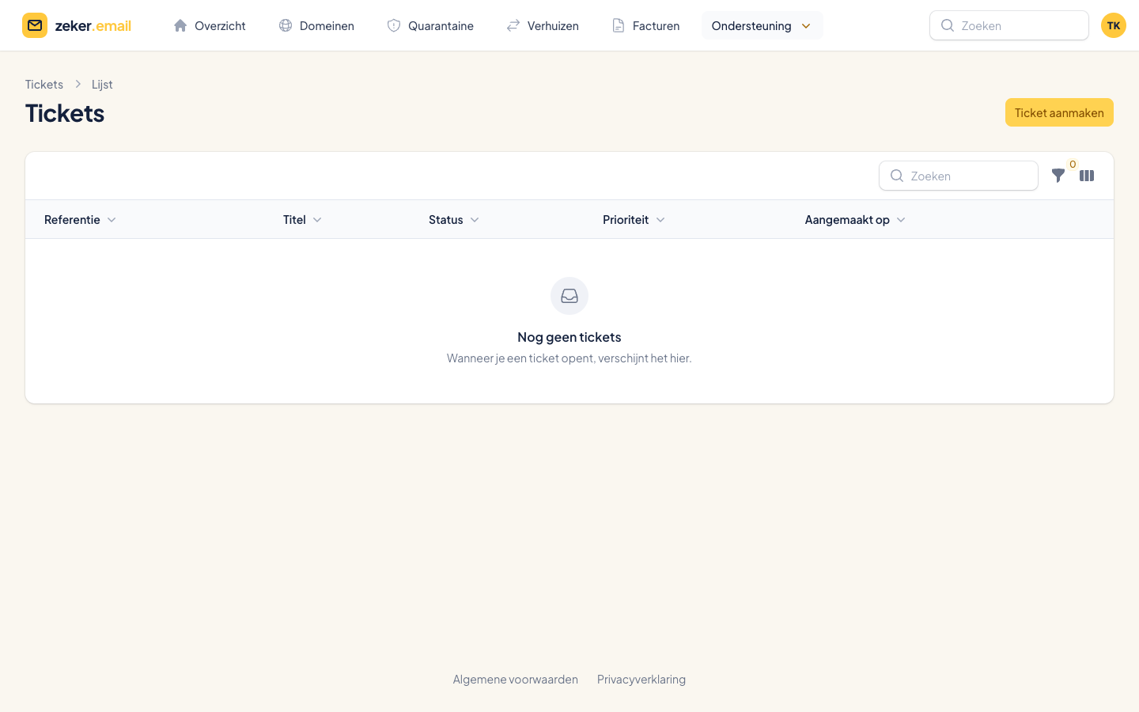
Task: Click the magnifier icon in top search
Action: (x=947, y=25)
